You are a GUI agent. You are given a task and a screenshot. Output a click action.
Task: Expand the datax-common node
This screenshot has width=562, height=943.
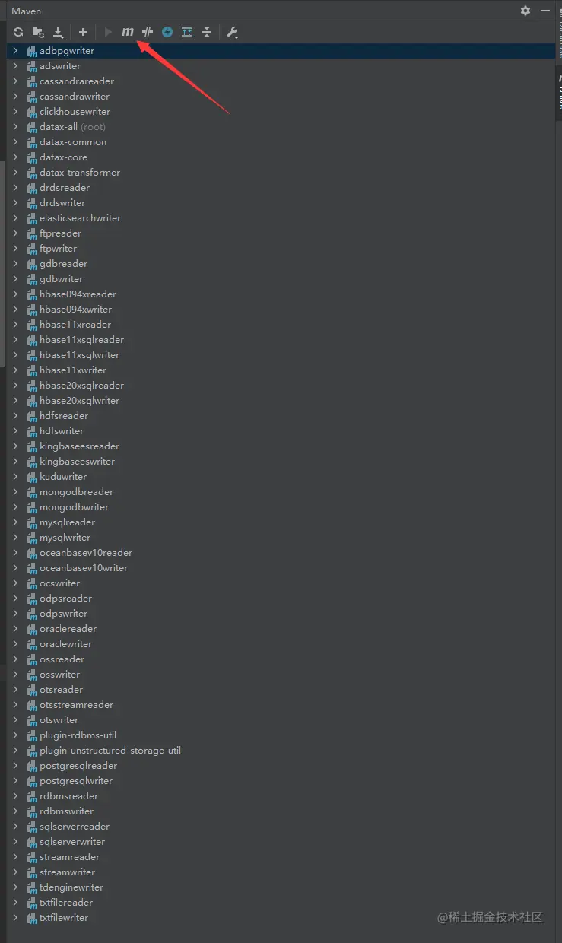15,142
